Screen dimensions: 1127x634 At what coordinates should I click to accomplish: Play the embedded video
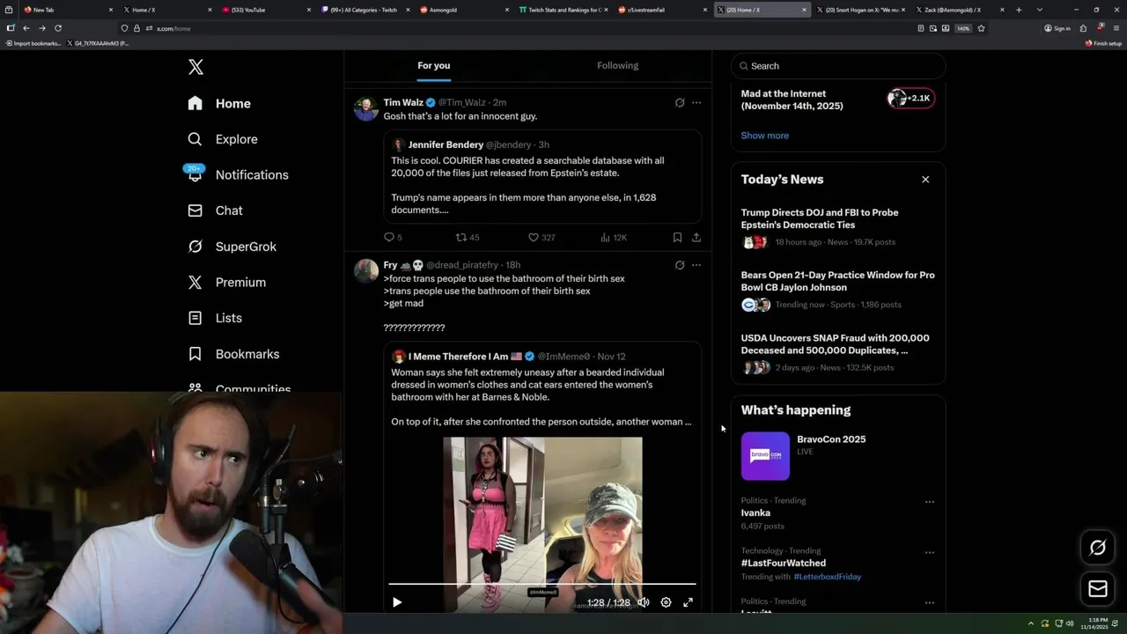click(x=397, y=602)
